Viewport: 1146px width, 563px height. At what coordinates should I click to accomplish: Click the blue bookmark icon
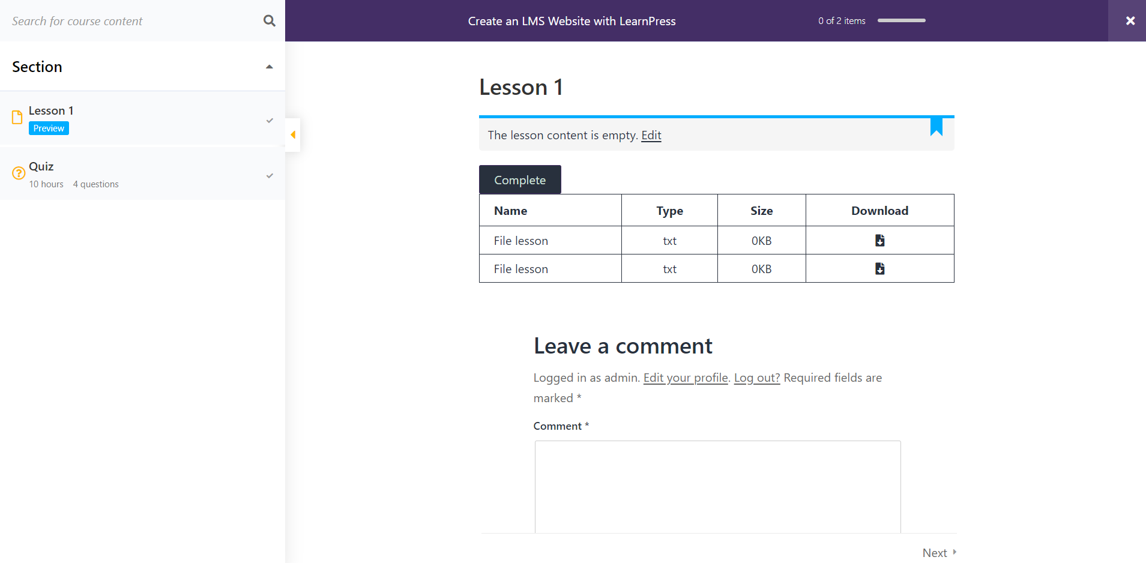coord(936,127)
